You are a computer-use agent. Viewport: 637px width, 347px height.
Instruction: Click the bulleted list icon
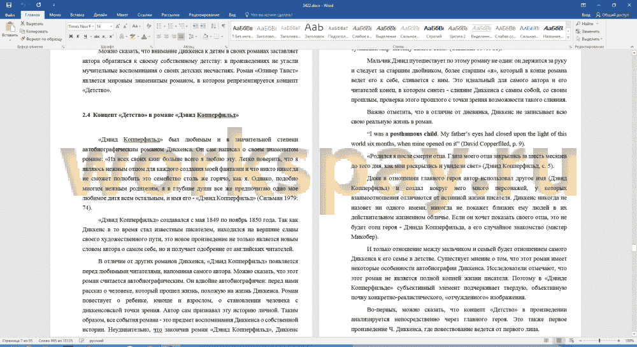pyautogui.click(x=159, y=26)
